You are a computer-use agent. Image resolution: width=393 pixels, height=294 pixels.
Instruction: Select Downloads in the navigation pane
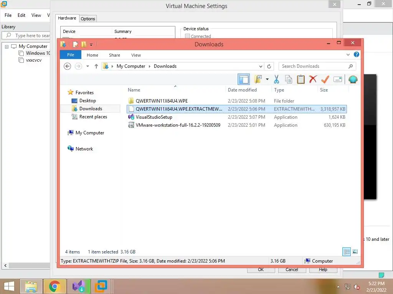pos(91,108)
